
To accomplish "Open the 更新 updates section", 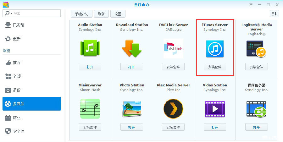I will (32, 39).
